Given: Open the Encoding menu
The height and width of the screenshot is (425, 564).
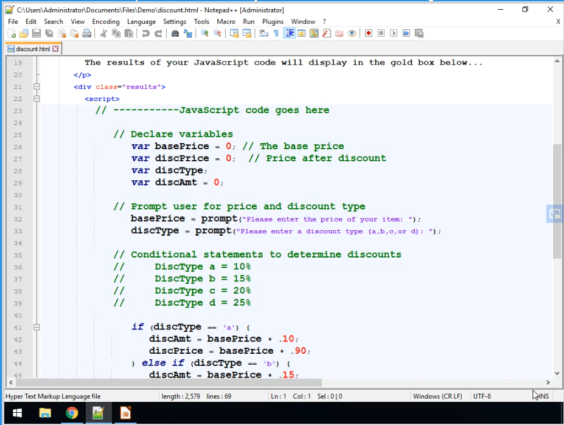Looking at the screenshot, I should click(x=105, y=21).
